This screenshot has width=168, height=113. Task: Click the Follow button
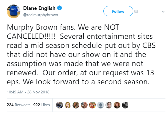click(x=118, y=11)
